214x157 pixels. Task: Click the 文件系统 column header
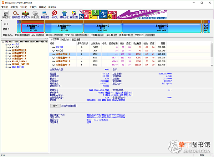click(95, 43)
